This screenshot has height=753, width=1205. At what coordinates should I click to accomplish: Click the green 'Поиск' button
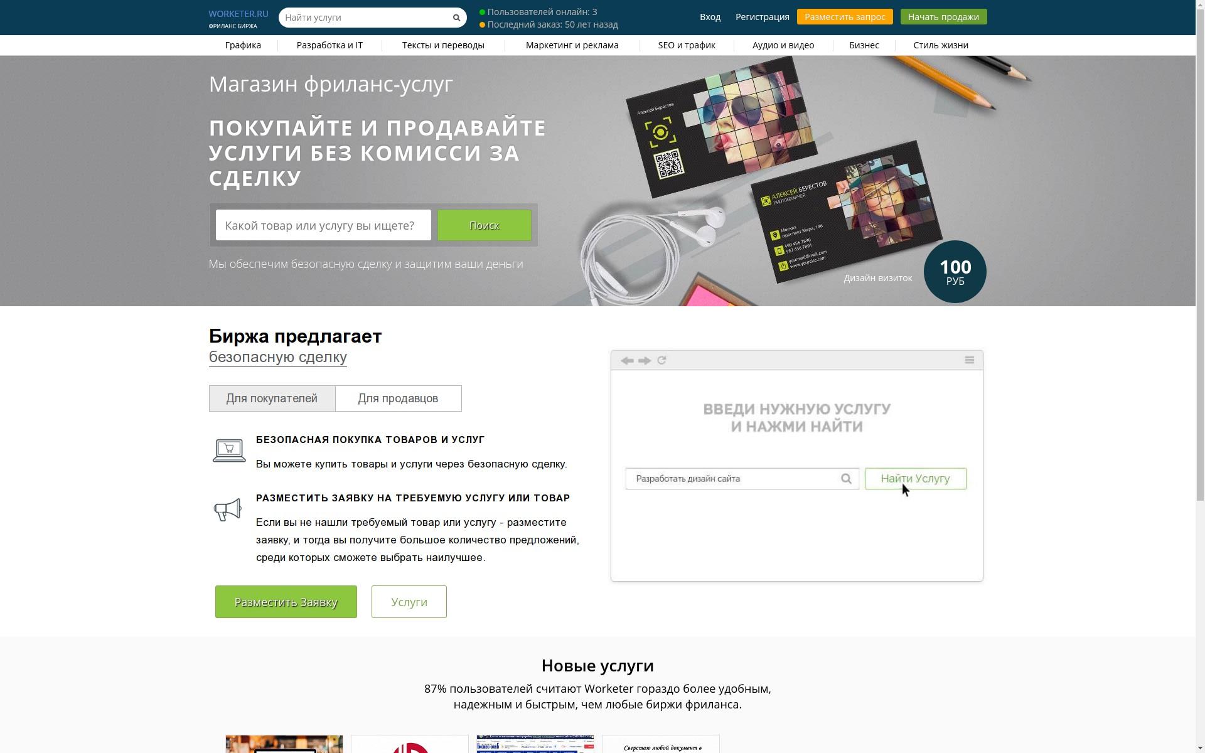click(484, 225)
